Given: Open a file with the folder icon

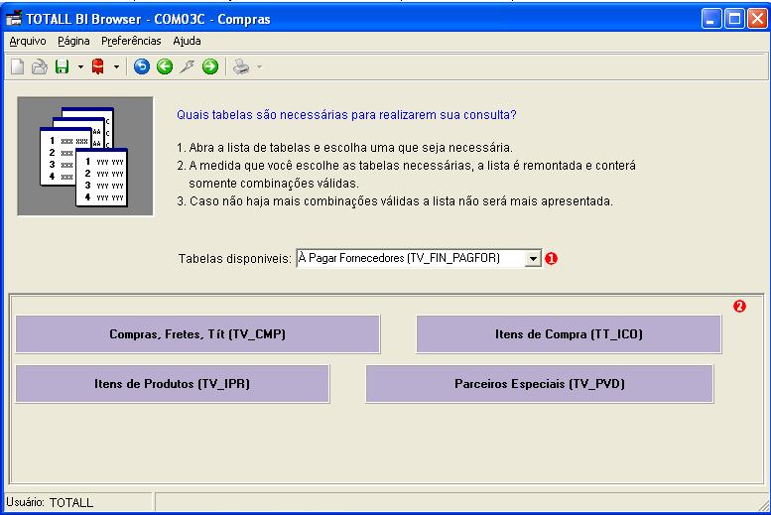Looking at the screenshot, I should (40, 66).
